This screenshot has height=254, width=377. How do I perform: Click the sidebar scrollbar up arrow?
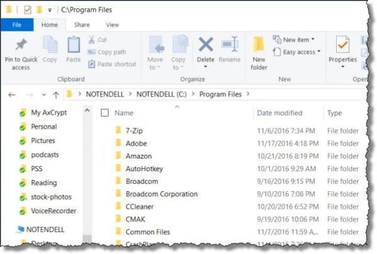(x=87, y=110)
